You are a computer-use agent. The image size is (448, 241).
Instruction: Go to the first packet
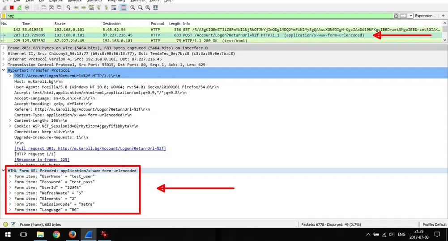(x=99, y=8)
